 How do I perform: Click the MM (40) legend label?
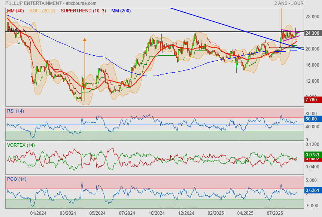point(15,11)
